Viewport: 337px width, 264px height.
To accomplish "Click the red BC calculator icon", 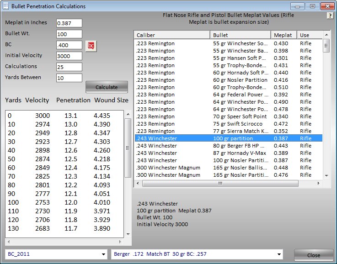I will click(x=91, y=45).
